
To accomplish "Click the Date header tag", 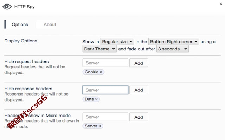I will [x=89, y=99].
